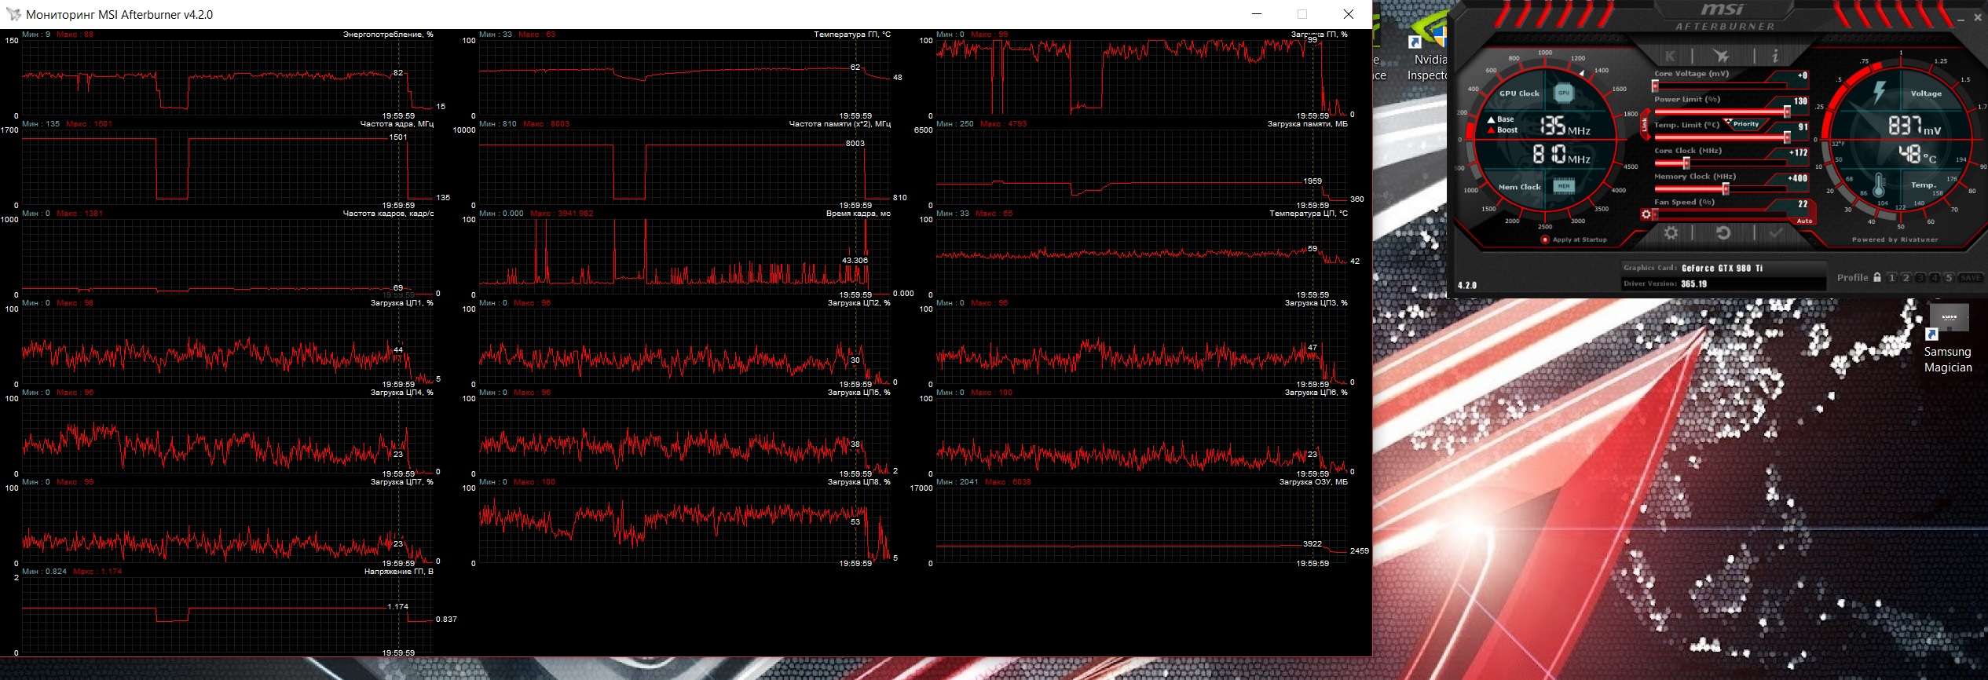This screenshot has width=1988, height=680.
Task: Apply settings with the checkmark icon
Action: click(x=1776, y=233)
